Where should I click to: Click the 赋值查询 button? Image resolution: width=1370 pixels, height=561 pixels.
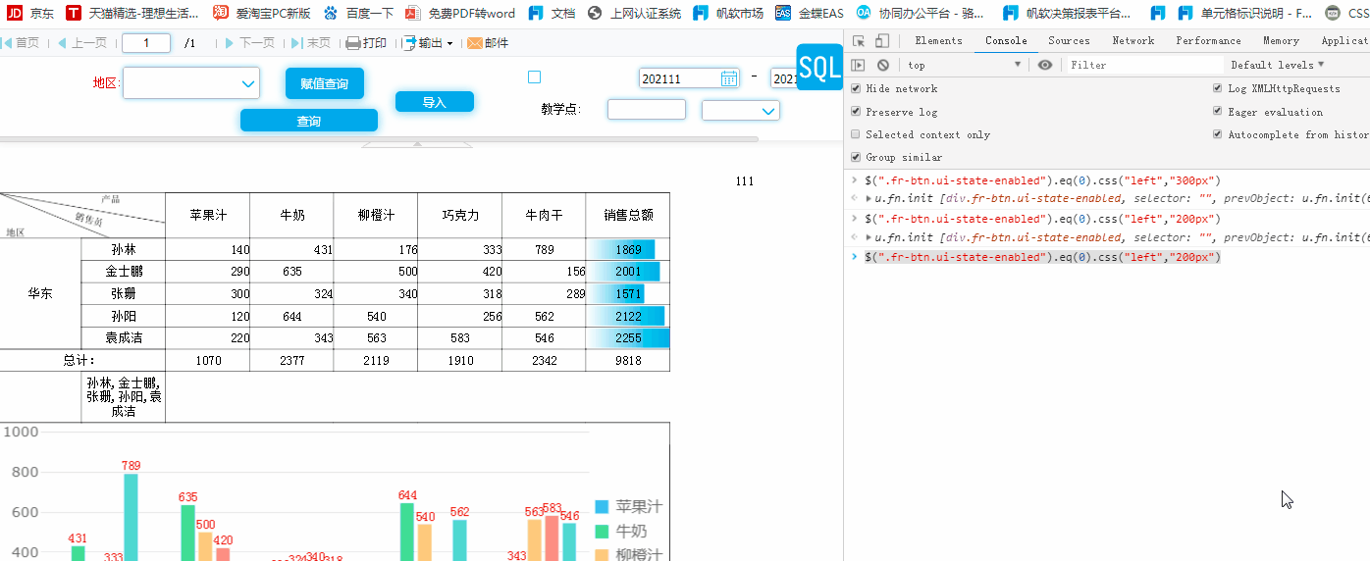(x=325, y=84)
